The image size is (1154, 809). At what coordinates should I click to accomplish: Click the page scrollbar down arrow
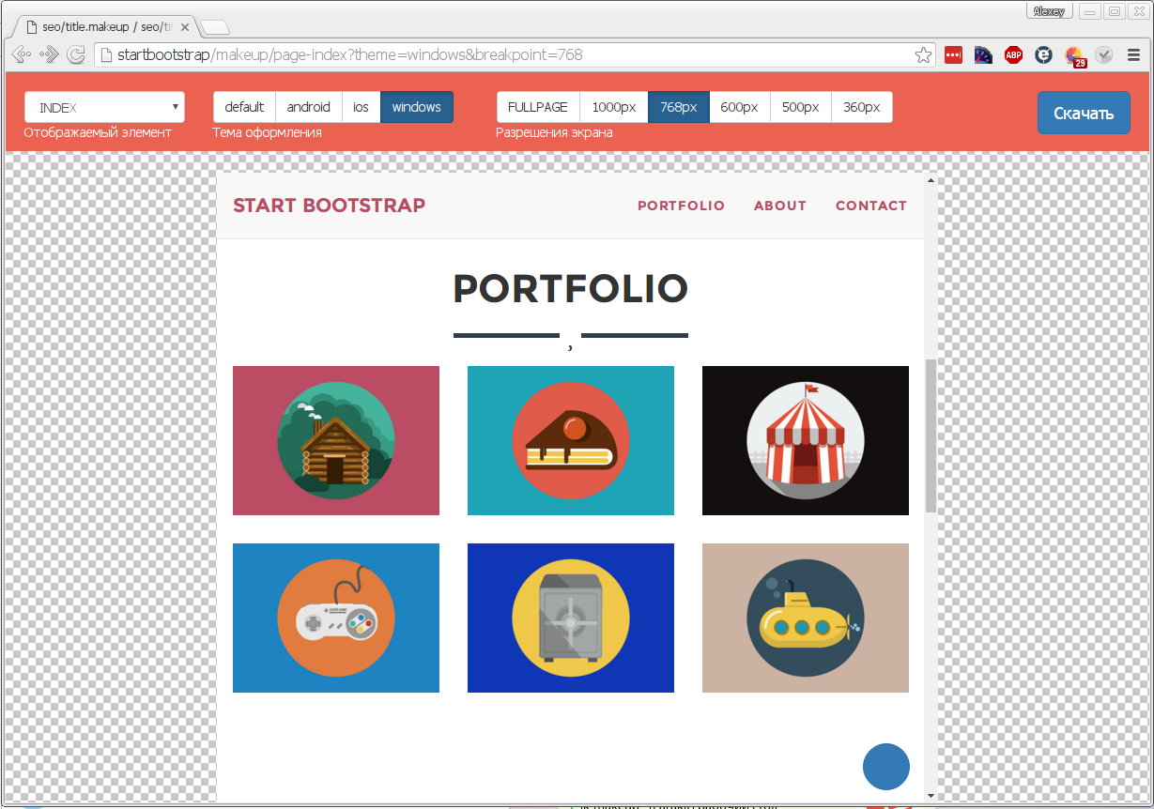pyautogui.click(x=931, y=796)
